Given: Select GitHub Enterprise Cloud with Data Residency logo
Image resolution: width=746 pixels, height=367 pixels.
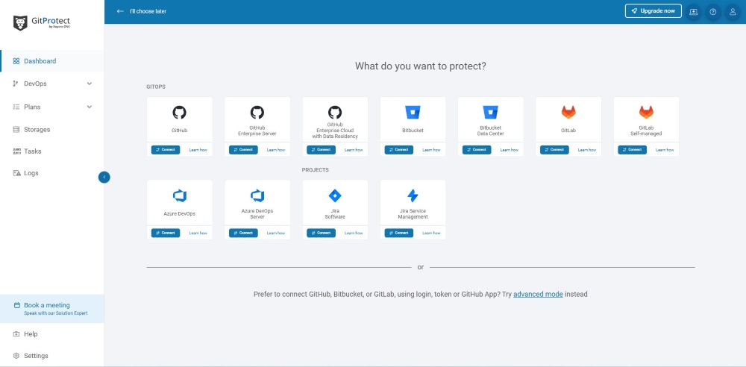Looking at the screenshot, I should [335, 113].
